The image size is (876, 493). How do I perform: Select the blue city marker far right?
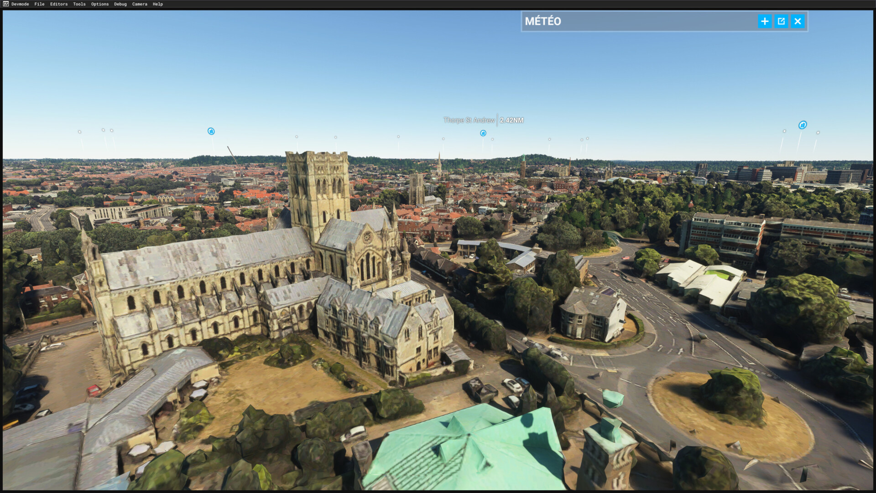click(803, 125)
